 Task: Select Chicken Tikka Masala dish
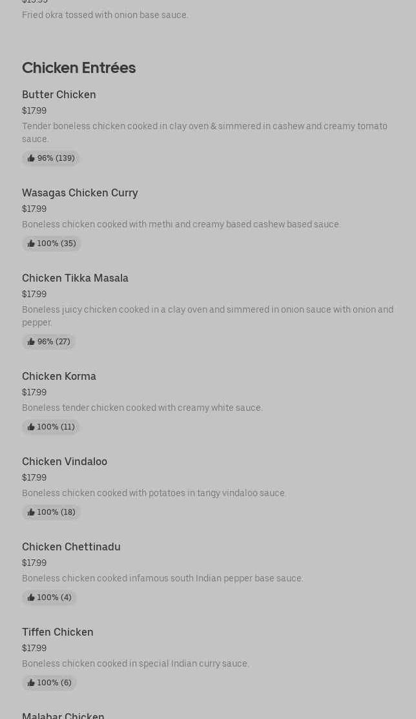pos(75,278)
